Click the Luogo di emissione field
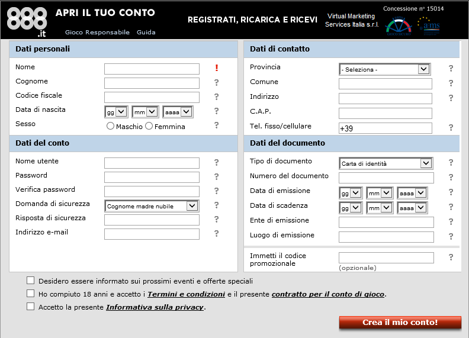469x338 pixels. pos(387,237)
